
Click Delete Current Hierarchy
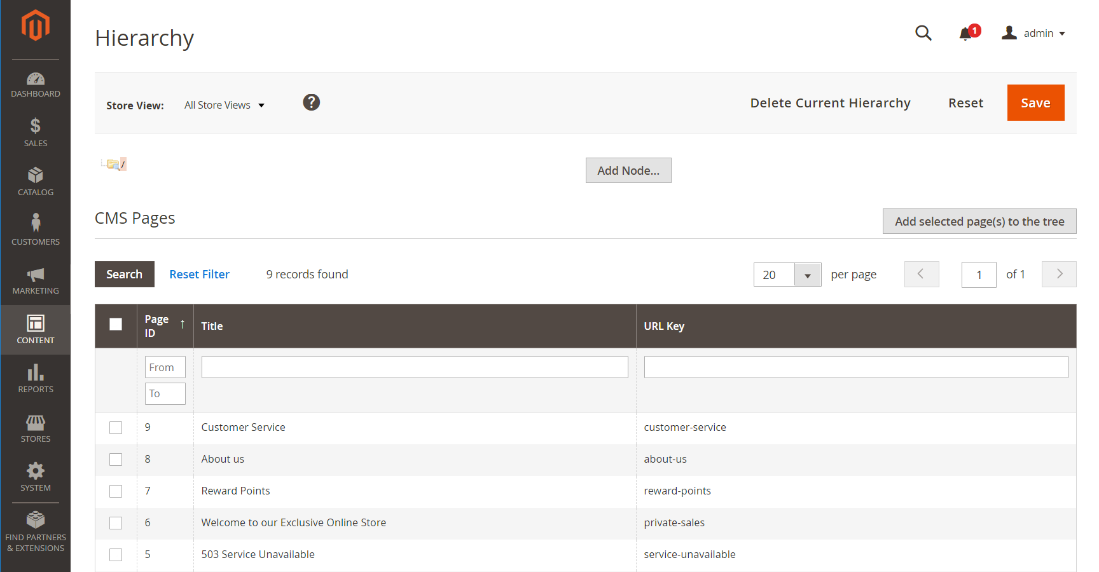click(830, 103)
